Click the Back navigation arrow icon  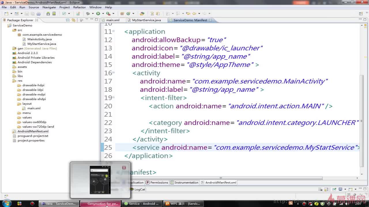tap(194, 14)
